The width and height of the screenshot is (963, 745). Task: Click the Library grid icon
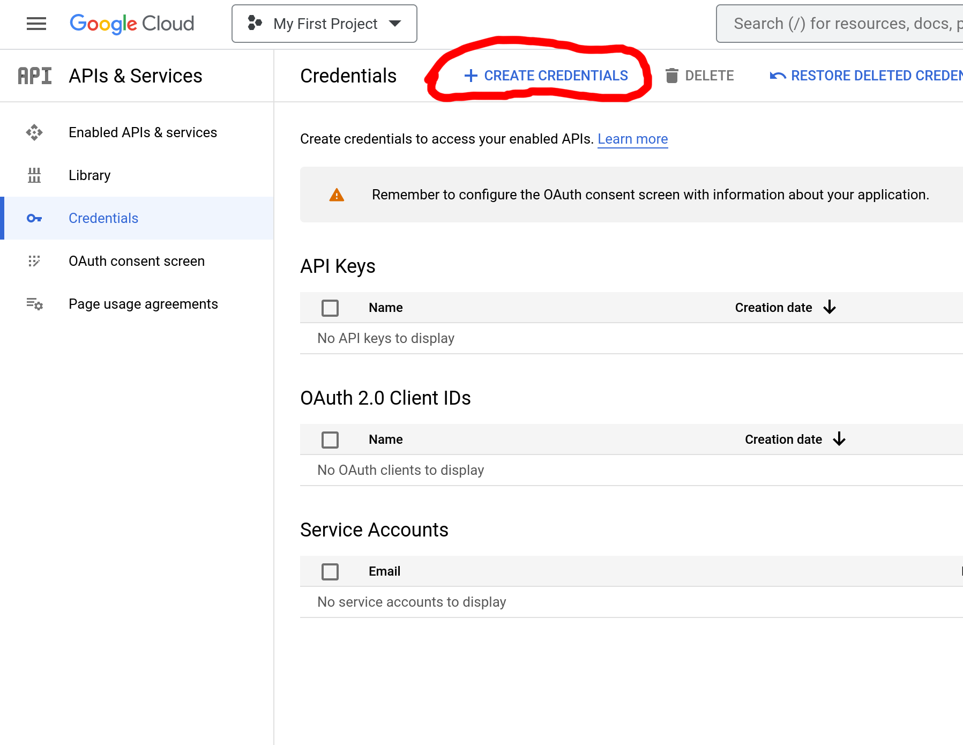click(x=34, y=175)
